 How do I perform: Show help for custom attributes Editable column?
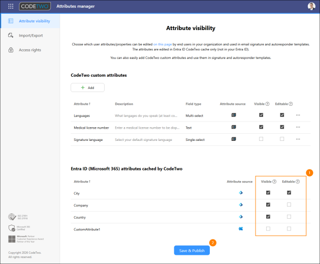(x=291, y=104)
